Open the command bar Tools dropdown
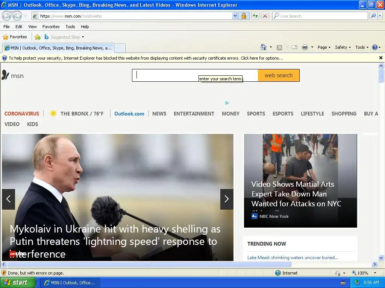Viewport: 385px width, 288px height. [x=362, y=47]
